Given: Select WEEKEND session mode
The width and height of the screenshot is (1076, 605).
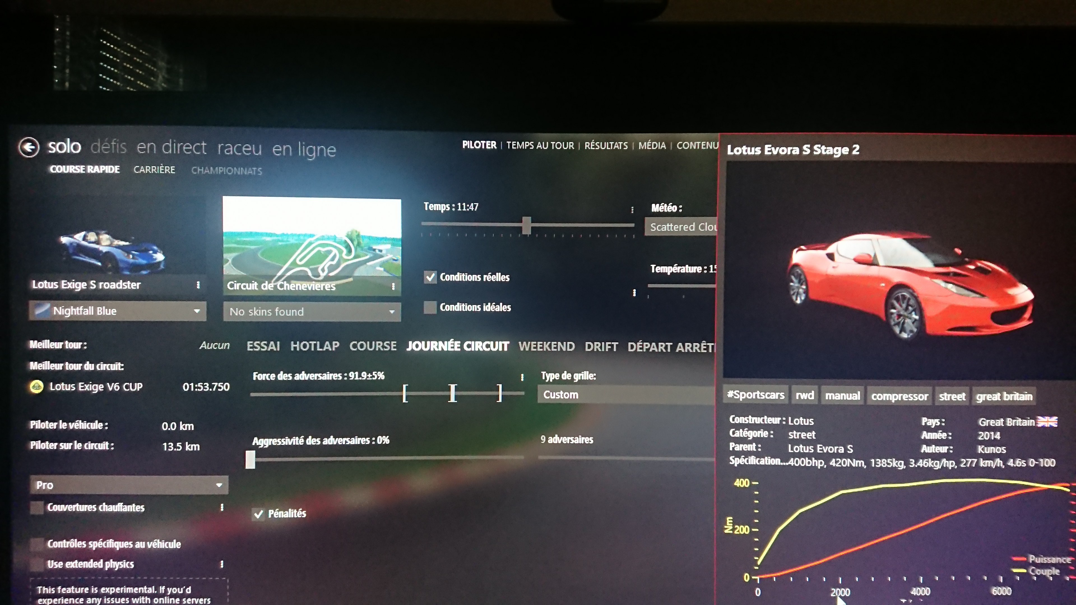Looking at the screenshot, I should coord(547,346).
